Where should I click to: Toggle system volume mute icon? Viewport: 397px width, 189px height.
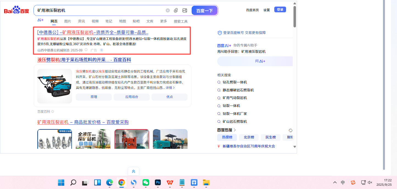(370, 182)
